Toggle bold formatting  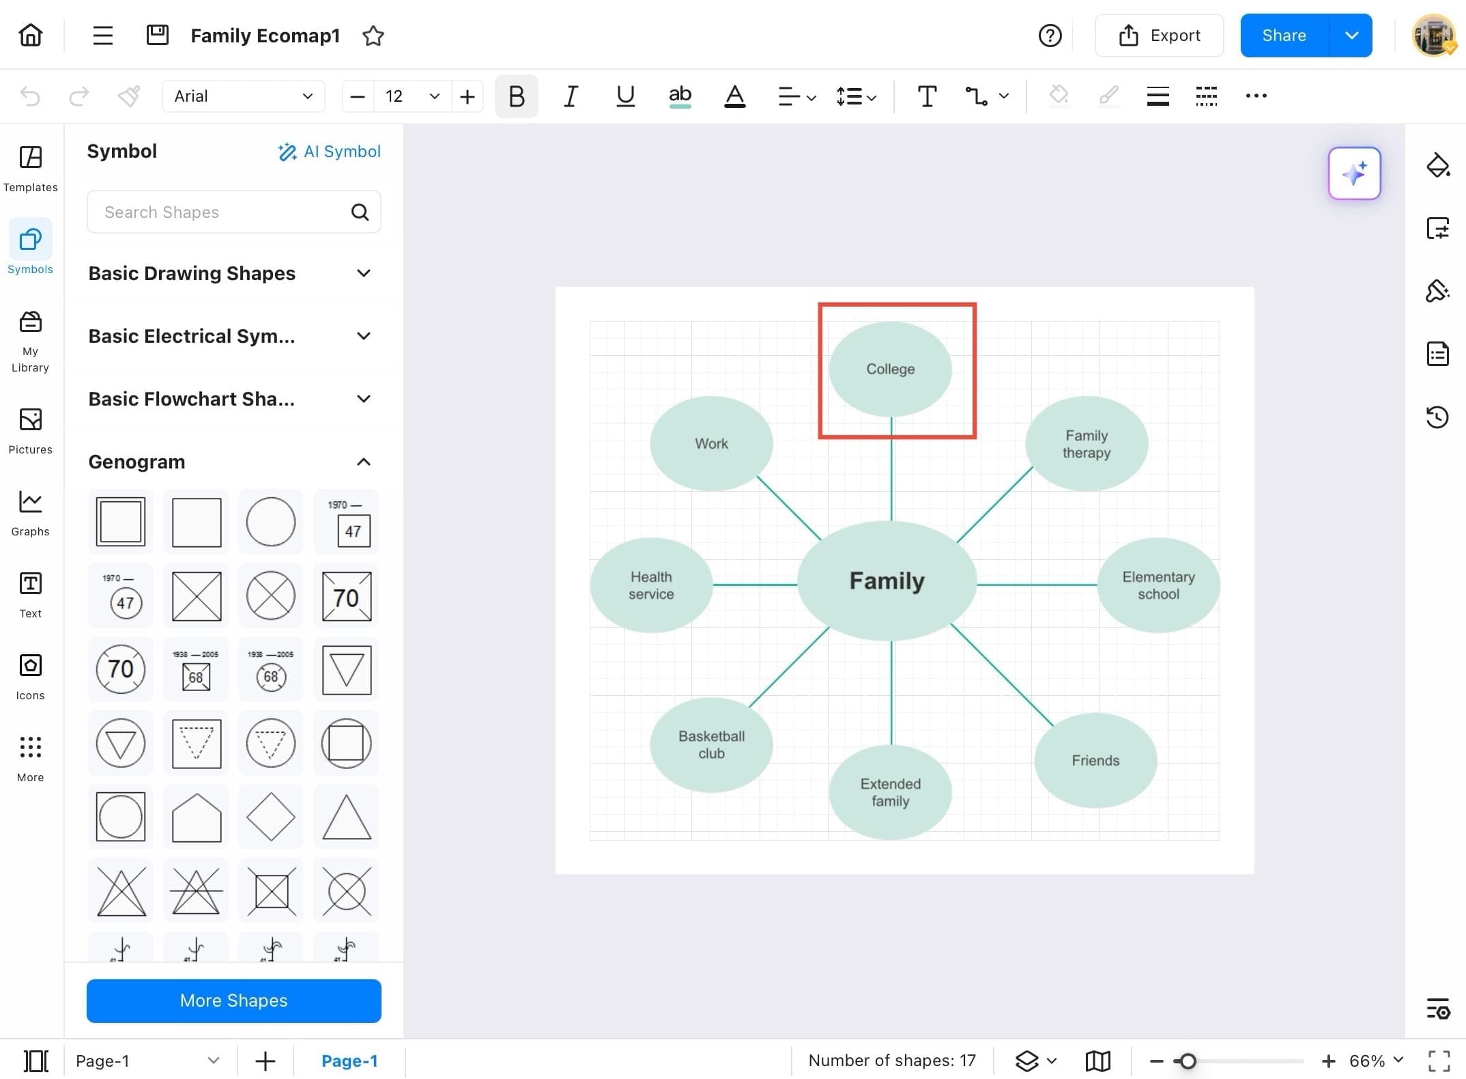pos(516,96)
